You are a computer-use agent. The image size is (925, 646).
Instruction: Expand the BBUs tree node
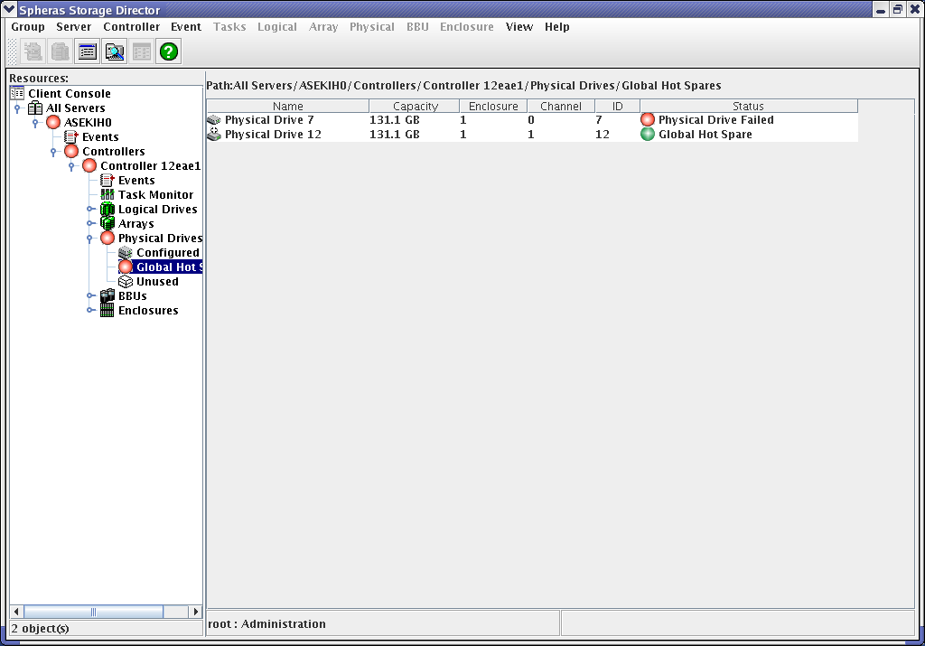pyautogui.click(x=90, y=296)
